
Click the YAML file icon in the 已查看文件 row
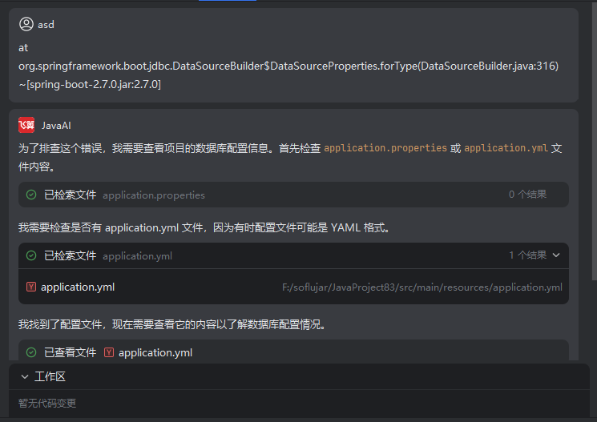point(109,352)
